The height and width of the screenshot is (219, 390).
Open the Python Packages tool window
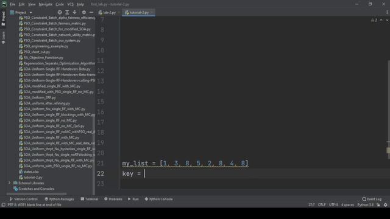60,199
